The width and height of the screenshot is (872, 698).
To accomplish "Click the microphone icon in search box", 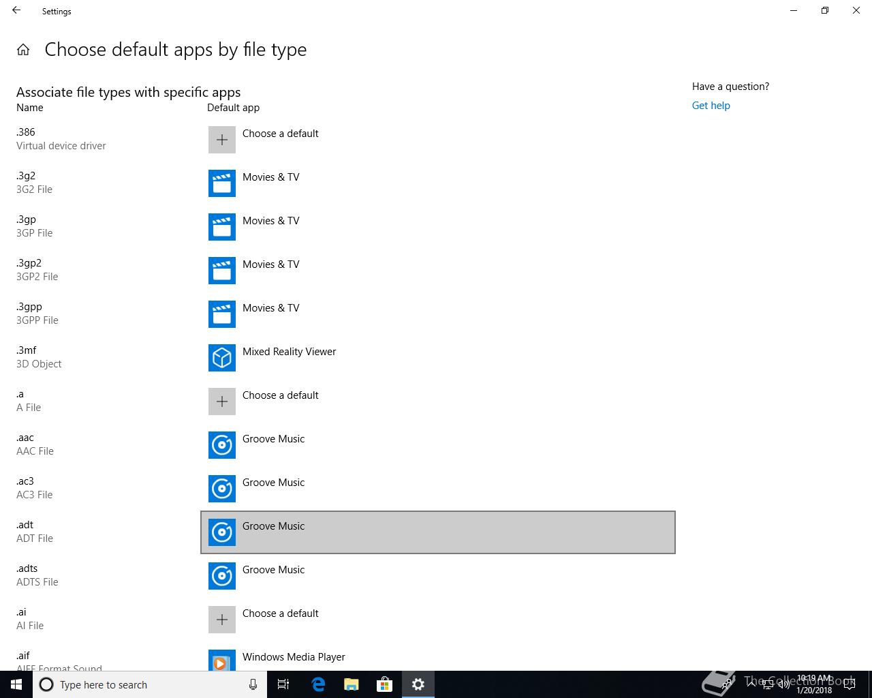I will [x=253, y=684].
